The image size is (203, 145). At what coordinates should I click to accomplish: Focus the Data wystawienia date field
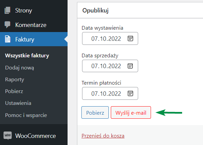pyautogui.click(x=110, y=38)
